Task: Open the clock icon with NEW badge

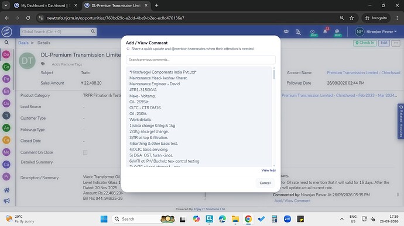Action: click(x=313, y=32)
